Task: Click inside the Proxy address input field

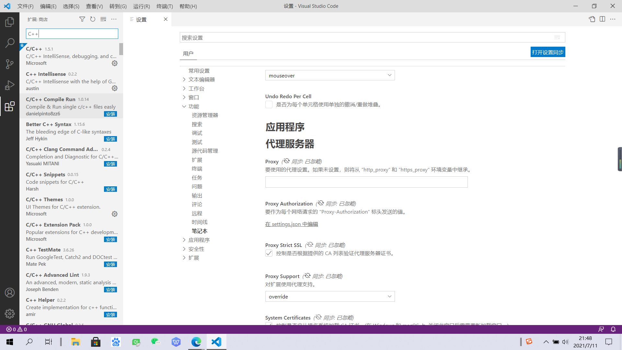Action: pos(366,182)
